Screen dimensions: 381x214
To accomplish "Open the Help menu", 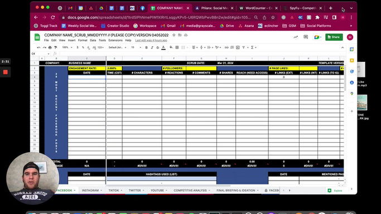I will 128,40.
